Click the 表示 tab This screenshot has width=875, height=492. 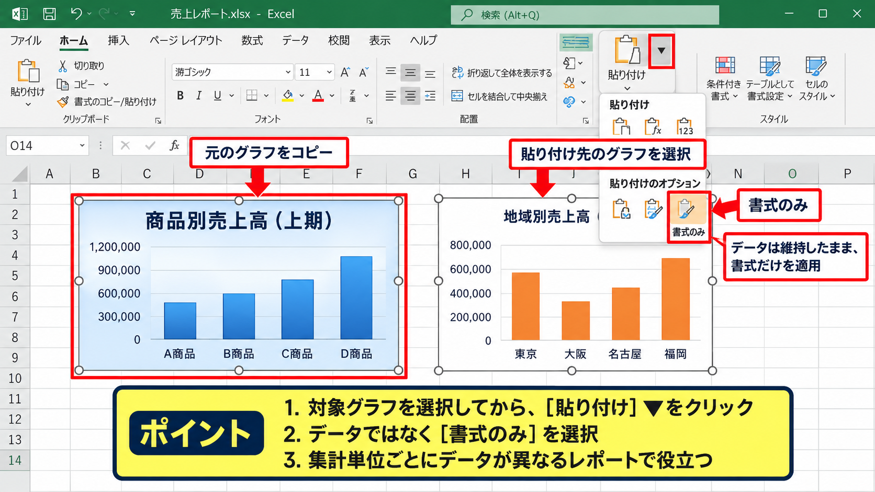pos(379,40)
